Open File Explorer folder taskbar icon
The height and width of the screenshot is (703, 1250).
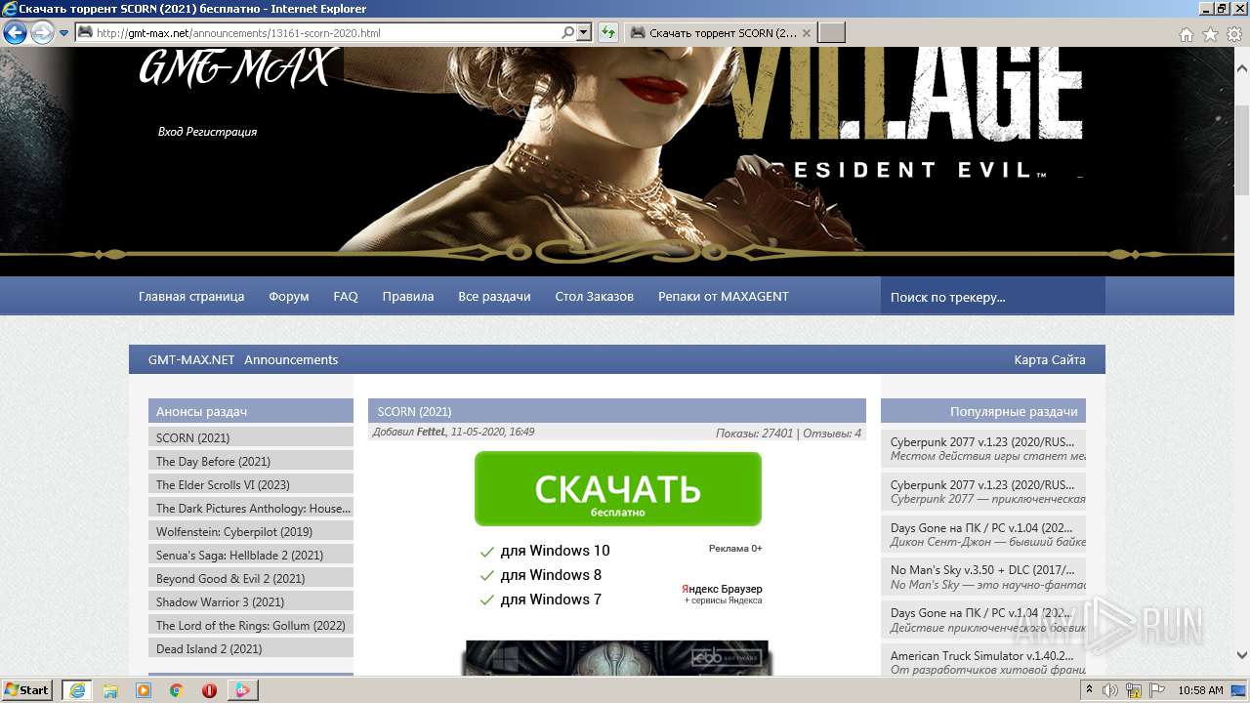(x=110, y=690)
